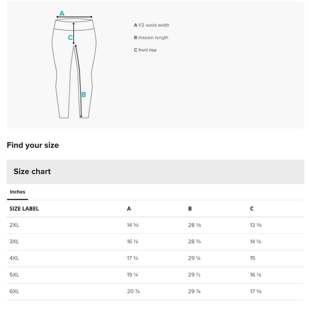Click the teal C front rise marker
Screen dimensions: 309x309
pyautogui.click(x=71, y=37)
